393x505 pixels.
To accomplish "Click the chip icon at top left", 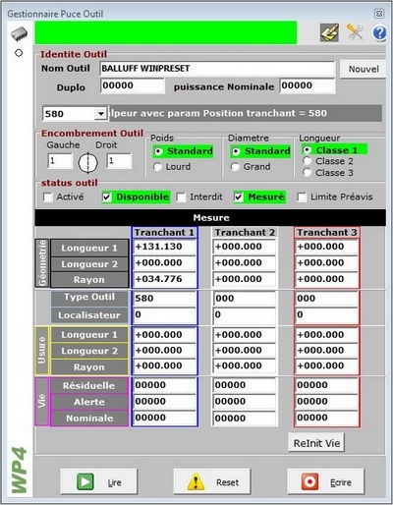I will pos(20,34).
